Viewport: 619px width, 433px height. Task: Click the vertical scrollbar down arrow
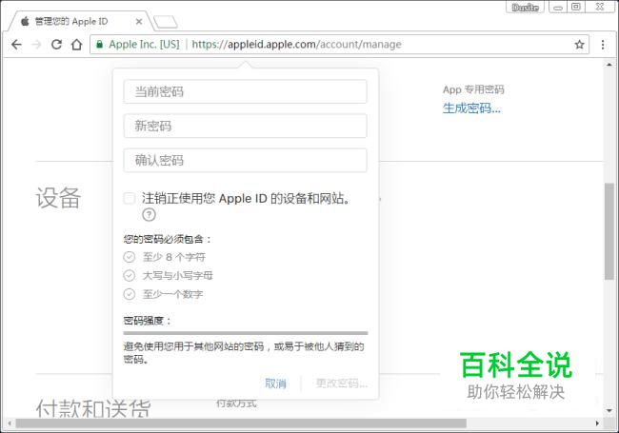tap(609, 410)
